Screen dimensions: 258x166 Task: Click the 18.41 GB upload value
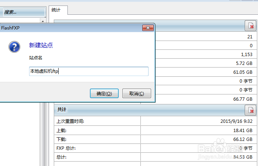coord(243,131)
